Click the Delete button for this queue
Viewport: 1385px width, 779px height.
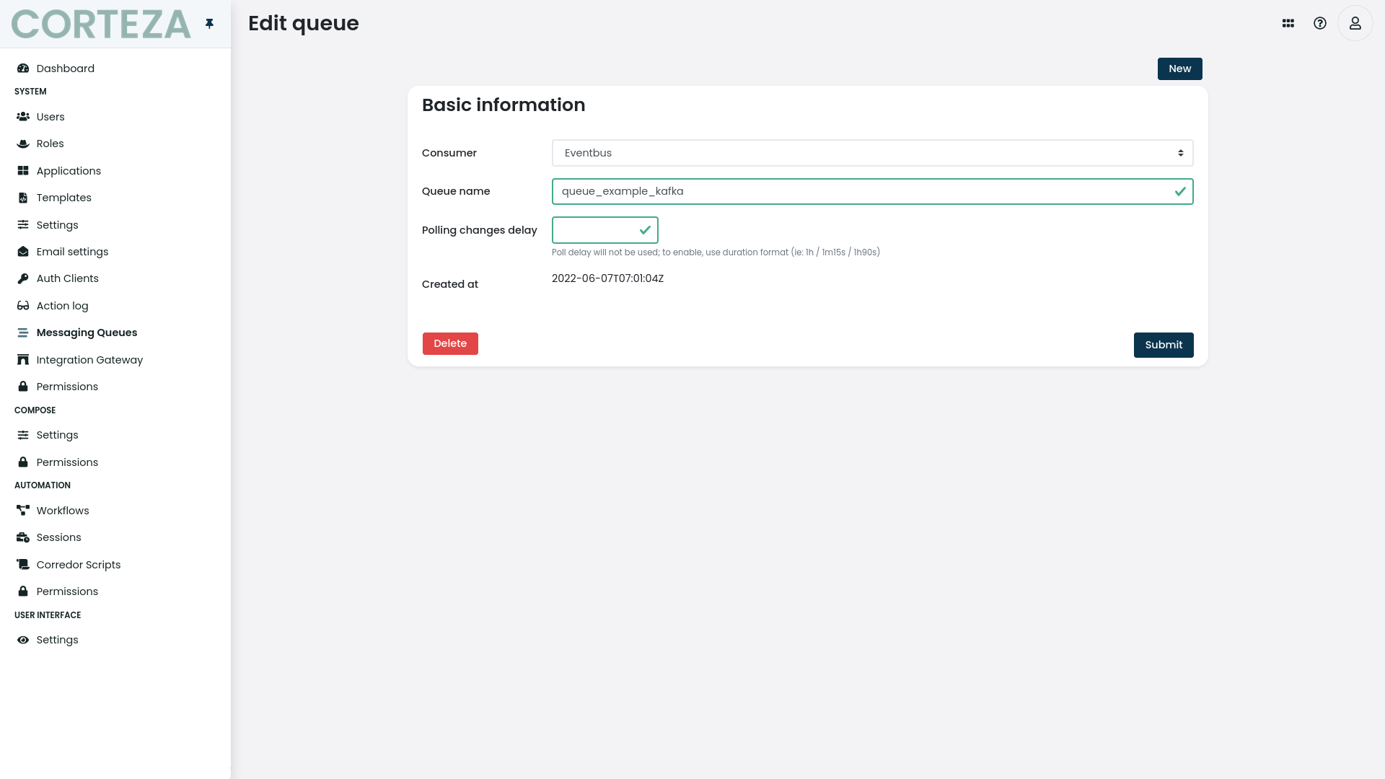[x=450, y=343]
